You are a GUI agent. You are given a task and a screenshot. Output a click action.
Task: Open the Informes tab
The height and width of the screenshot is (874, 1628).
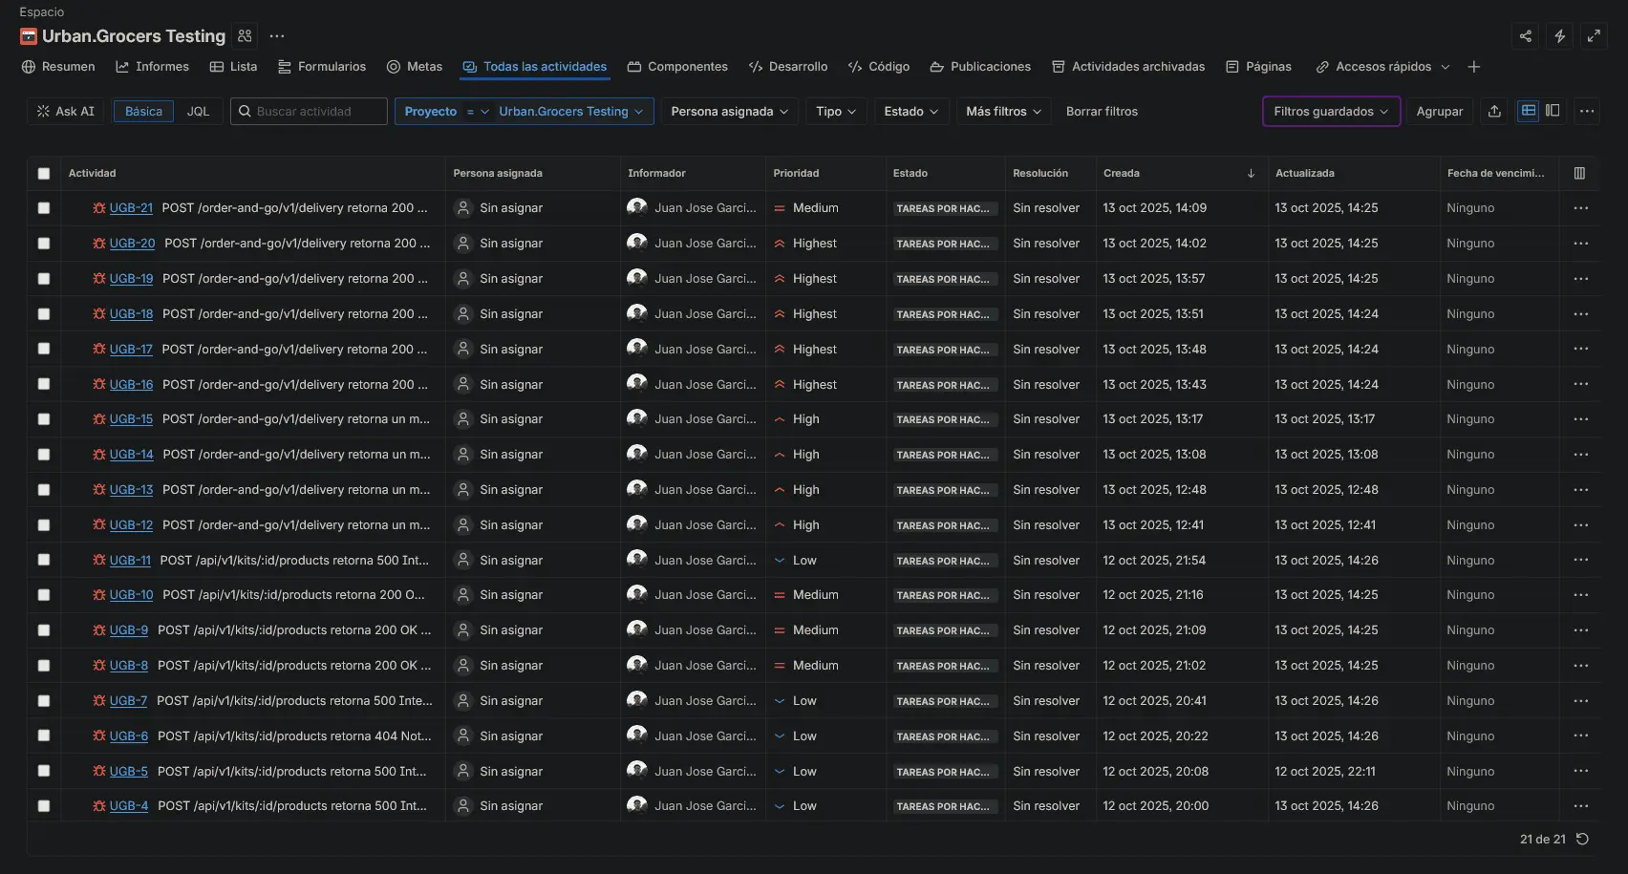152,67
